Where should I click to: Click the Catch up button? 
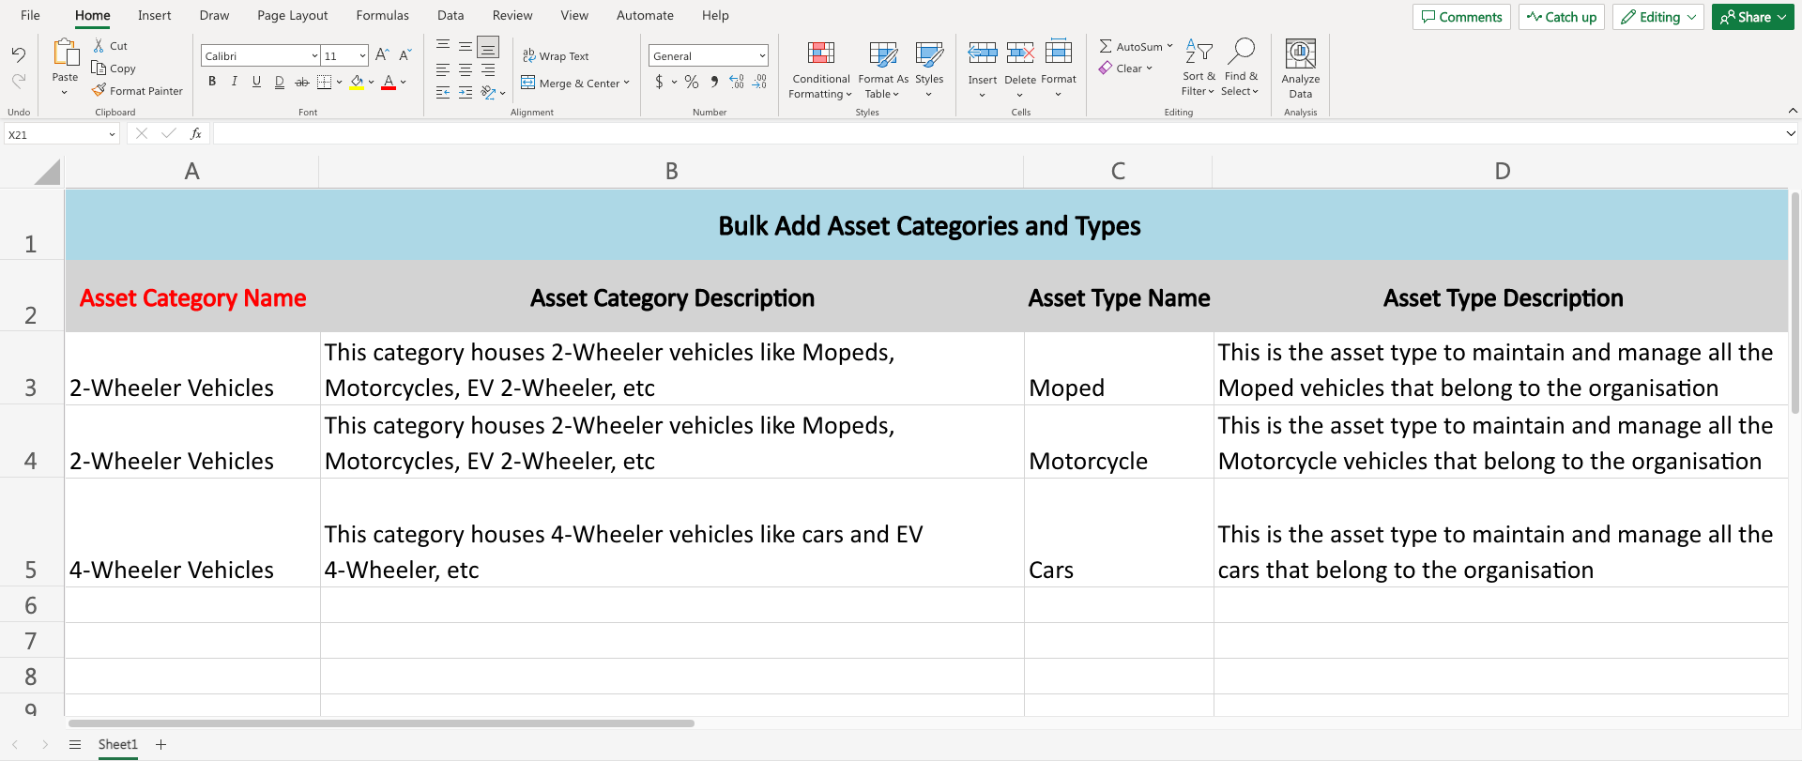(x=1561, y=17)
